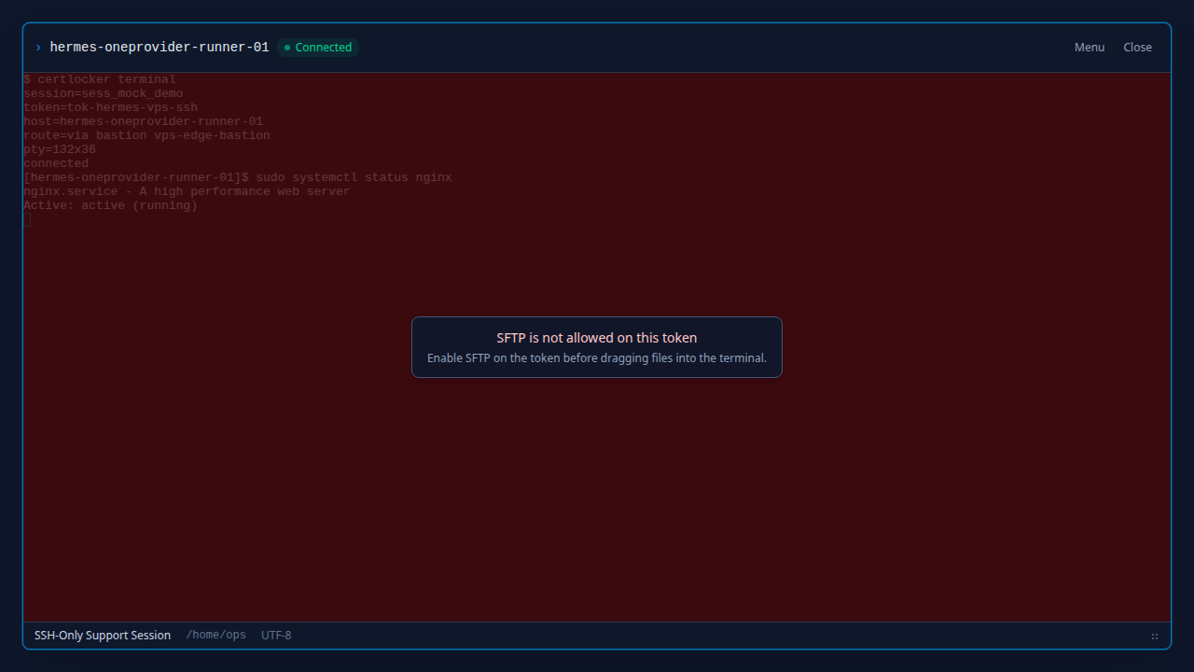1194x672 pixels.
Task: Click the green Connected status badge
Action: coord(318,48)
